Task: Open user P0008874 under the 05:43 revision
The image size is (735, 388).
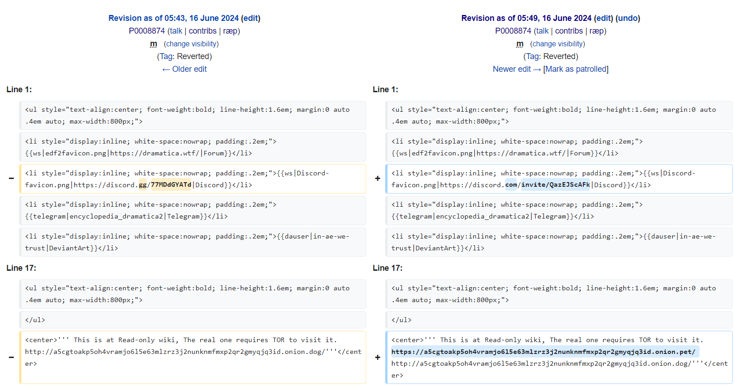Action: (x=147, y=31)
